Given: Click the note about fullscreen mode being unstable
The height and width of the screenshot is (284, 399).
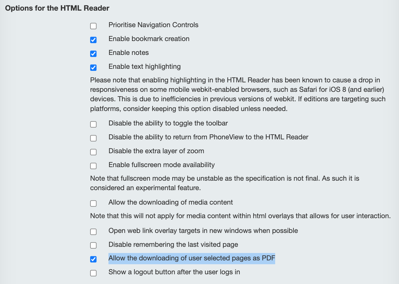Looking at the screenshot, I should [225, 183].
